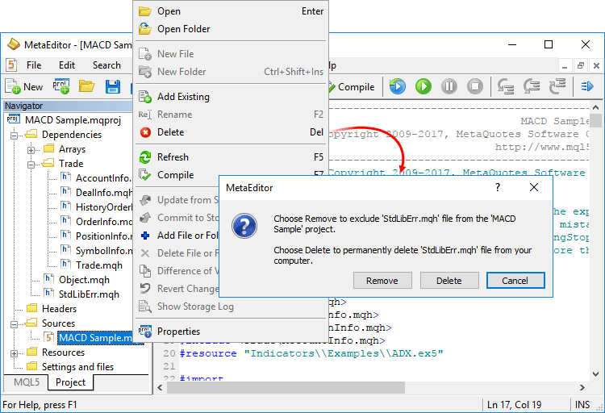Click the editor's vertical scrollbar up arrow
This screenshot has height=413, width=605.
point(595,107)
